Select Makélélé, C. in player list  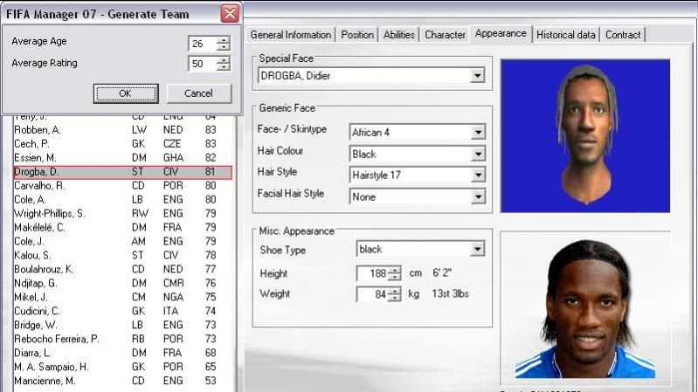123,227
